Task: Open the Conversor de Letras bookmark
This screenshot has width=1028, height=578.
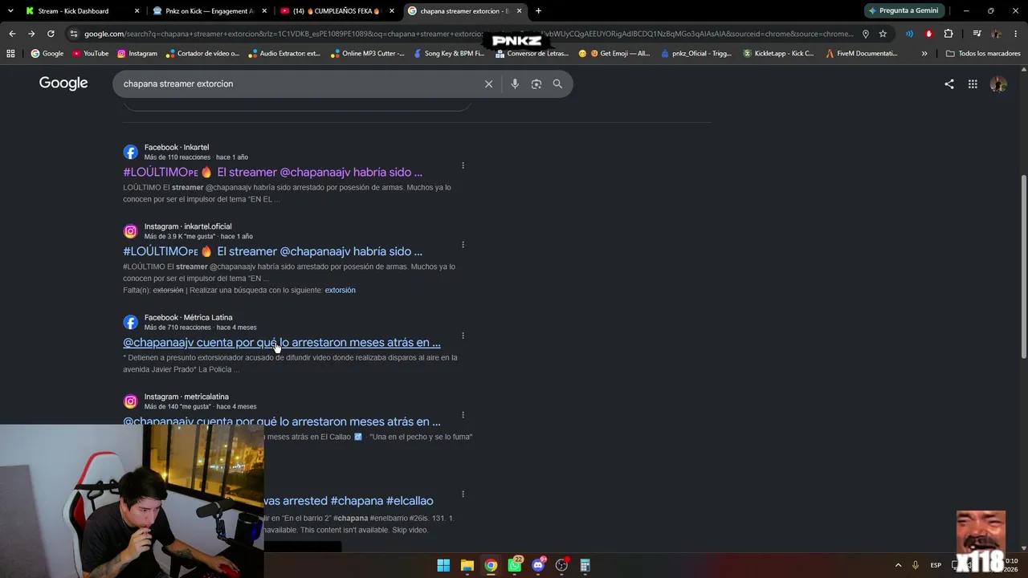Action: pos(532,54)
